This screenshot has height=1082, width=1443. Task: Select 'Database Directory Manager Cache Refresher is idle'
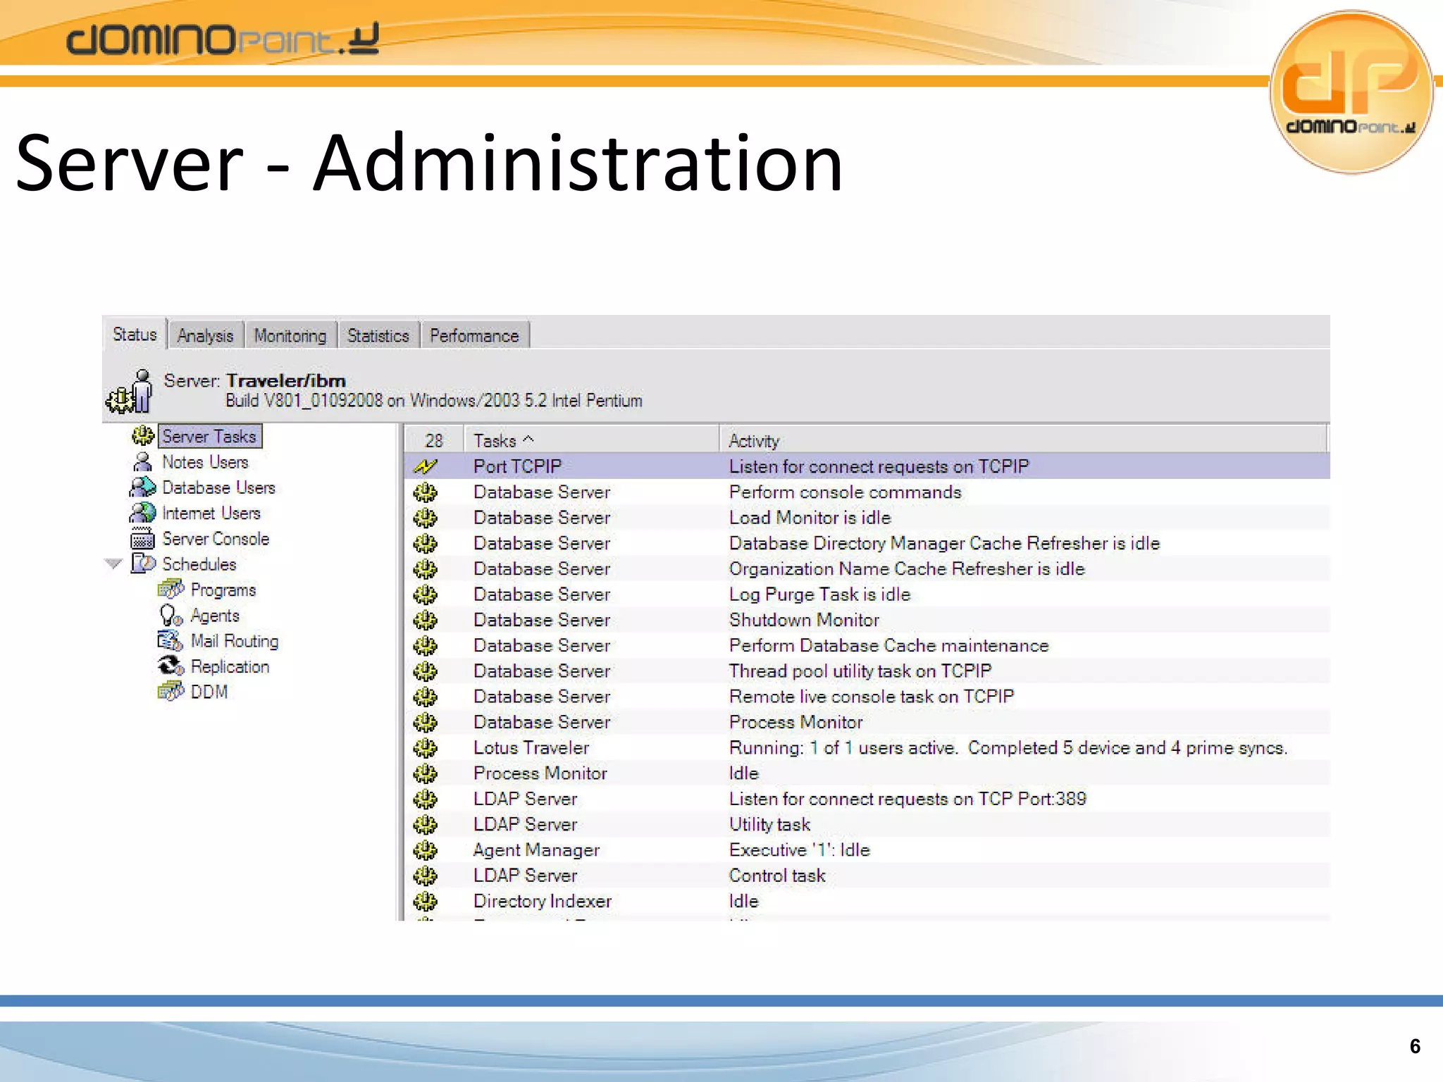coord(944,543)
